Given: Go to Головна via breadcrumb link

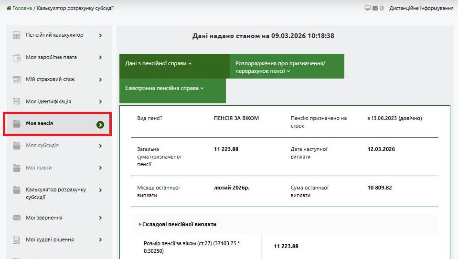Looking at the screenshot, I should point(22,8).
